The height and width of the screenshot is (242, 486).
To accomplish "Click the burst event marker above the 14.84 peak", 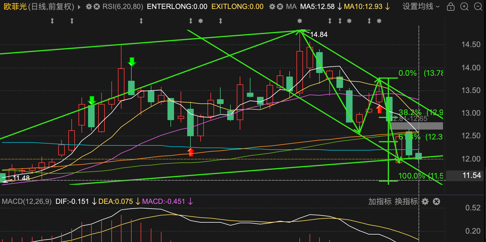I will tap(300, 21).
